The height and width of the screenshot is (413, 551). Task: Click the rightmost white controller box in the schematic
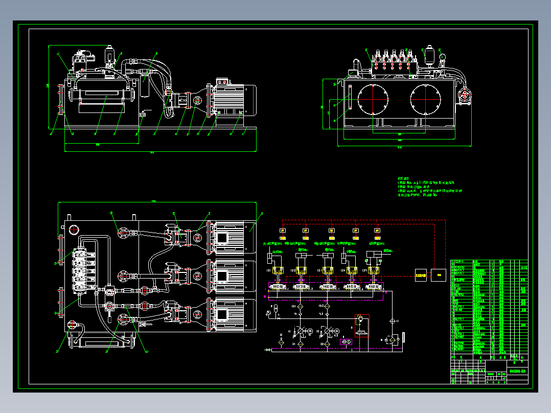439,275
